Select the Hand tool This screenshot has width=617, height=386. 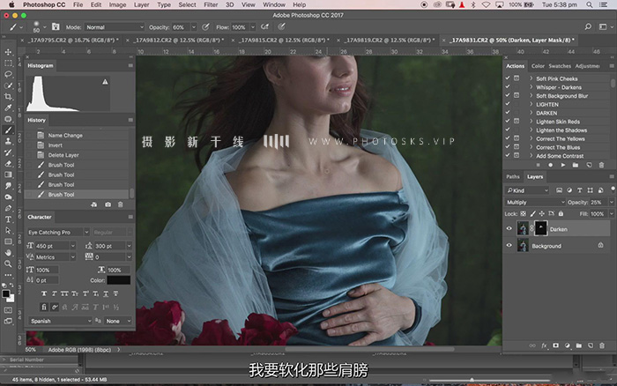tap(8, 253)
